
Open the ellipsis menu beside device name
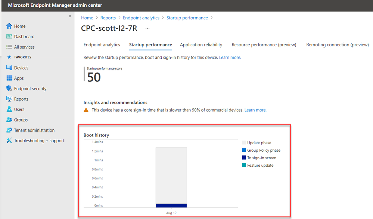coord(147,28)
